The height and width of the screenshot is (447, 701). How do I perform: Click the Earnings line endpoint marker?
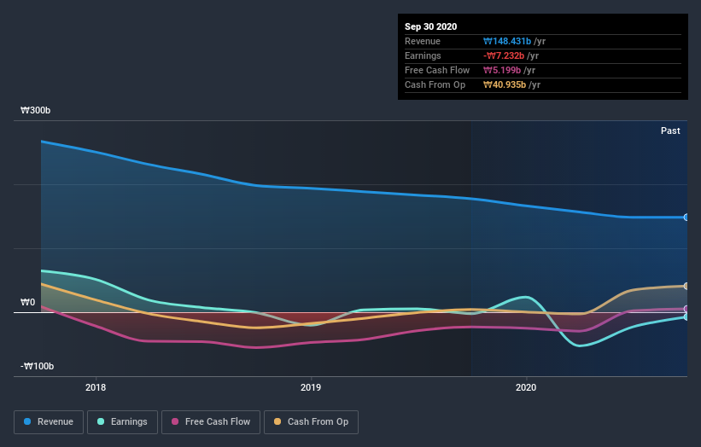coord(686,317)
